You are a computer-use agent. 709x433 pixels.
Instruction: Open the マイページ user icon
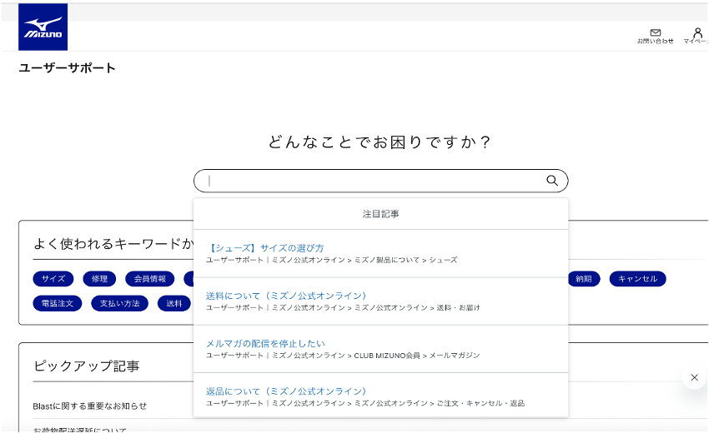(697, 33)
